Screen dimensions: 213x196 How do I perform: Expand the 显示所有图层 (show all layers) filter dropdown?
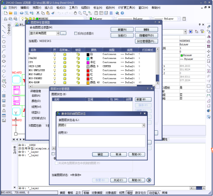coord(58,33)
